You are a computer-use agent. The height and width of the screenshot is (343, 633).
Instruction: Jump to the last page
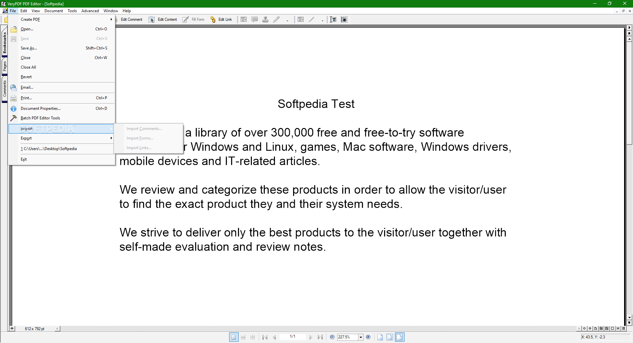pyautogui.click(x=320, y=337)
